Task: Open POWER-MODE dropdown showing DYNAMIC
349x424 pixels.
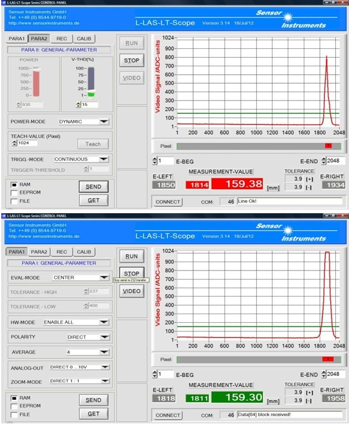Action: tap(84, 122)
